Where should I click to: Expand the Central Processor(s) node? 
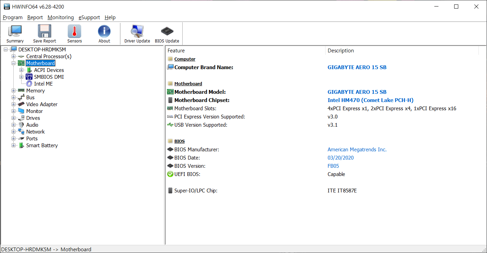(13, 56)
